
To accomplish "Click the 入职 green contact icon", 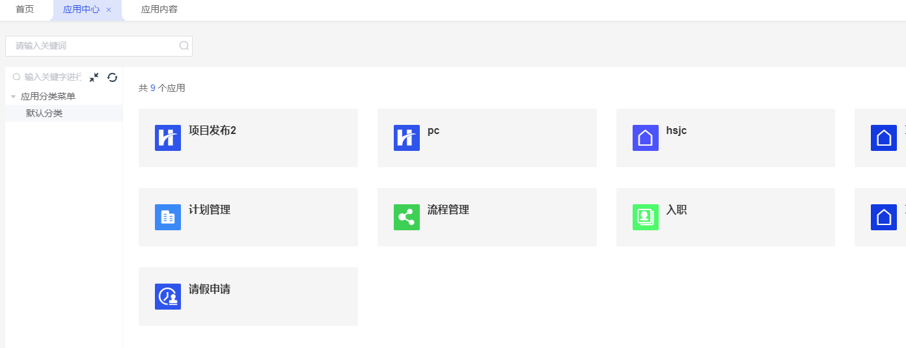I will (646, 217).
